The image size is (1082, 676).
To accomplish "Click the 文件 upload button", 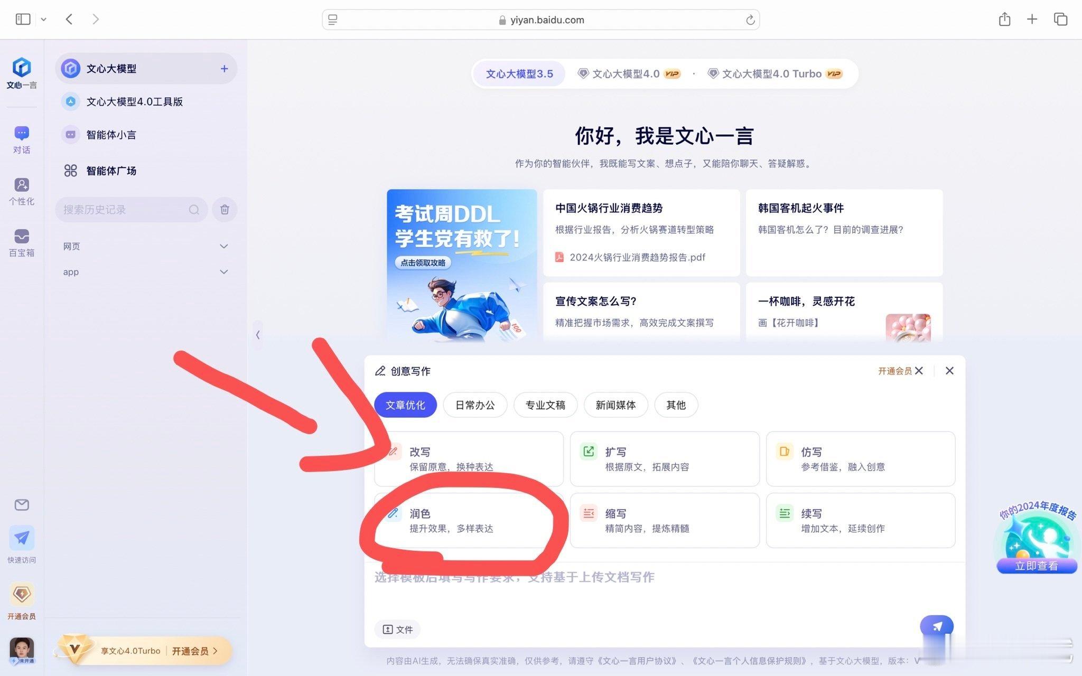I will (x=397, y=630).
